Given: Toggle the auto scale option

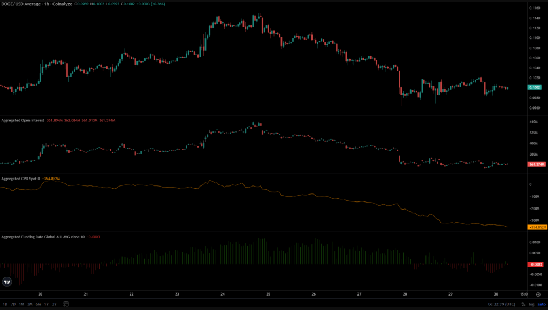Looking at the screenshot, I should pos(542,304).
